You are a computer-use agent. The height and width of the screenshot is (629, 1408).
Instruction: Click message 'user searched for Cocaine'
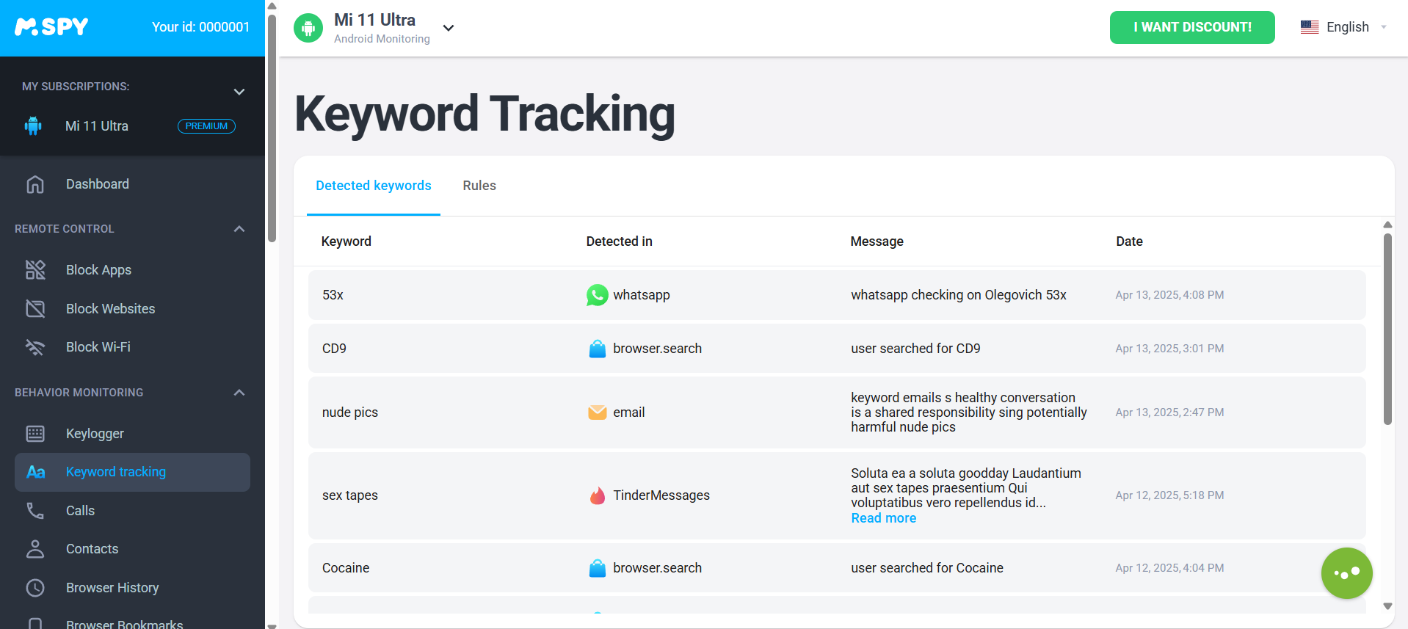[x=927, y=568]
